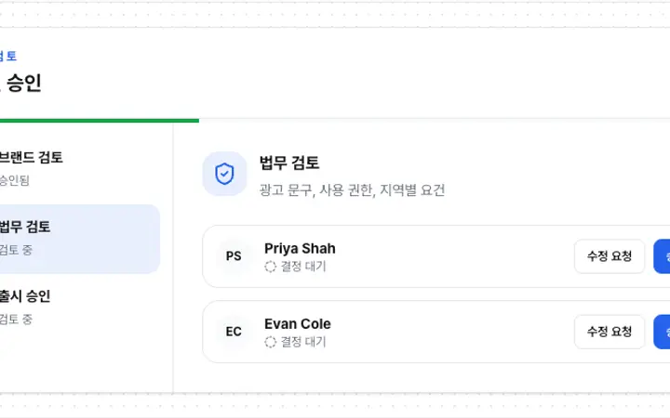Click the EC avatar for Evan Cole
This screenshot has height=418, width=670.
pos(234,332)
